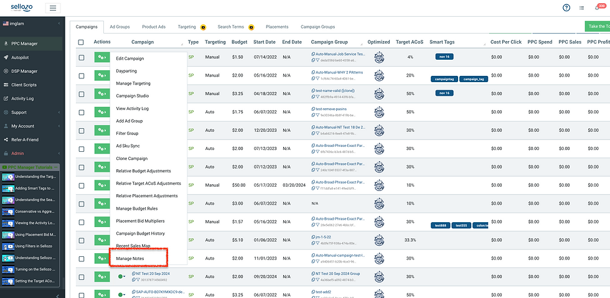Check the row with start date 07/14/2022
This screenshot has width=610, height=298.
click(x=82, y=58)
